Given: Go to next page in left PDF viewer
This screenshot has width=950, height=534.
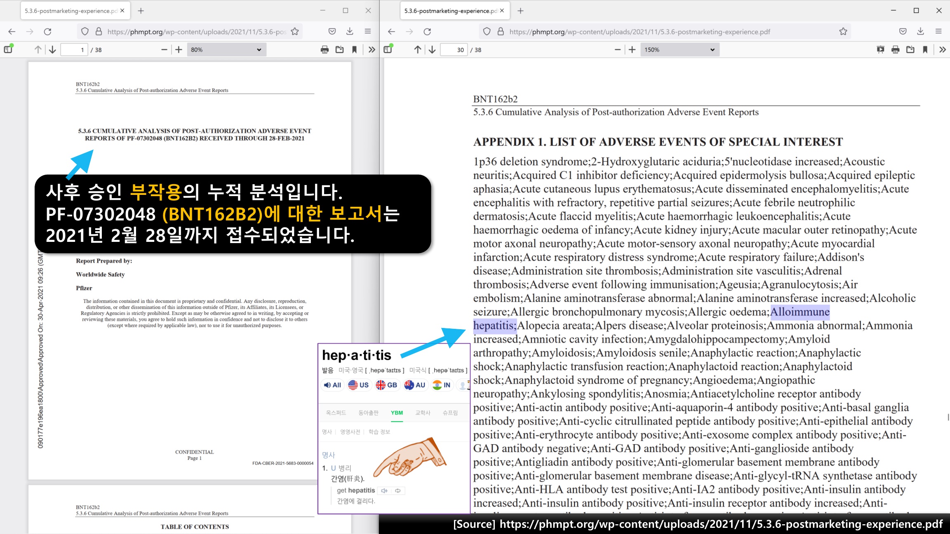Looking at the screenshot, I should coord(52,49).
